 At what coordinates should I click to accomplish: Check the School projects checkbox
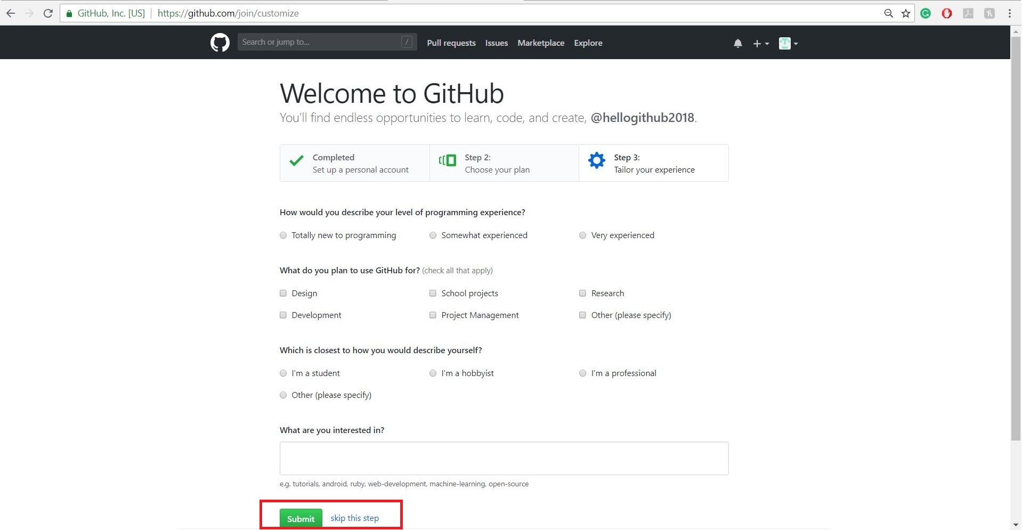[433, 293]
